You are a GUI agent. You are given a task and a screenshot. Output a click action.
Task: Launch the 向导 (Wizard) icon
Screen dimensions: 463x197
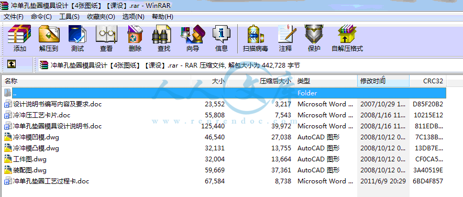193,38
